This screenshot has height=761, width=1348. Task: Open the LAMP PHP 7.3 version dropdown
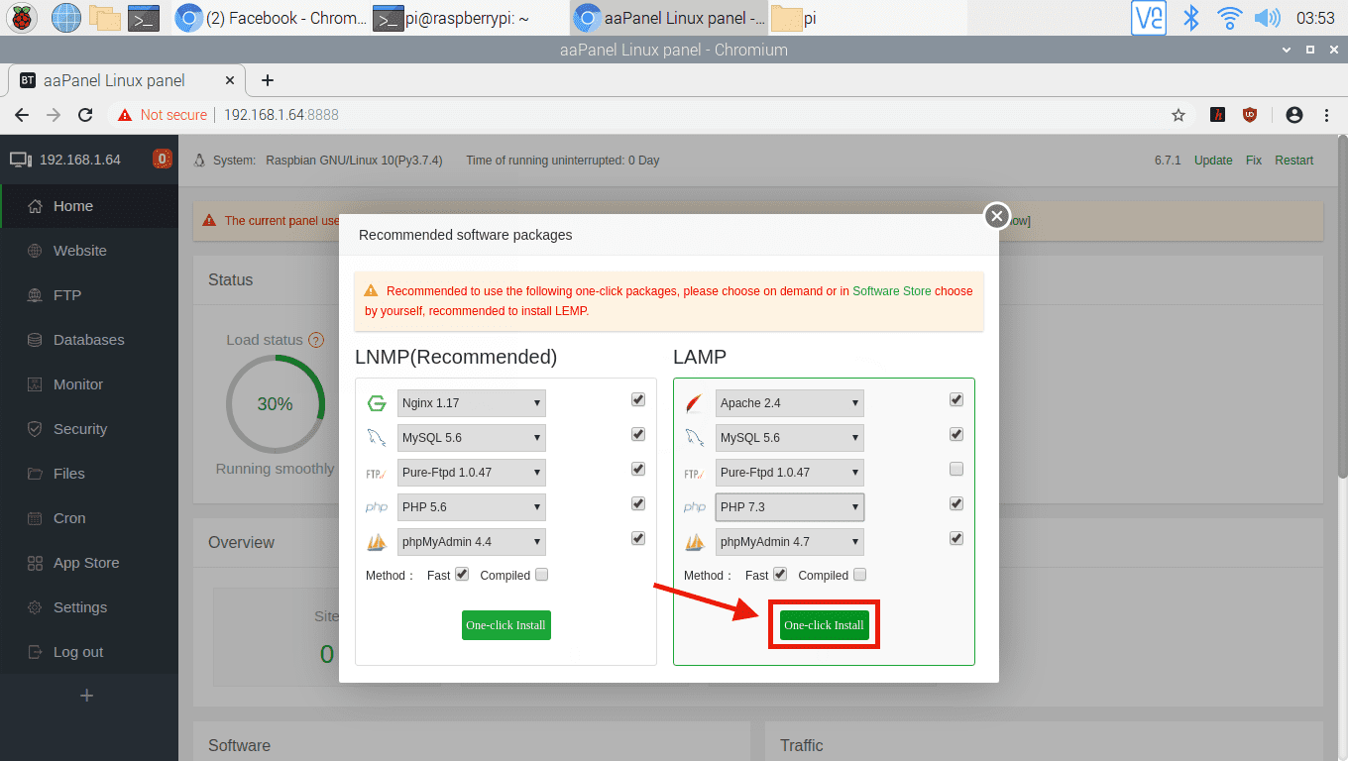point(789,507)
